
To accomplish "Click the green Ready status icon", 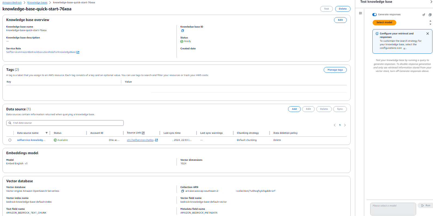I will point(182,41).
